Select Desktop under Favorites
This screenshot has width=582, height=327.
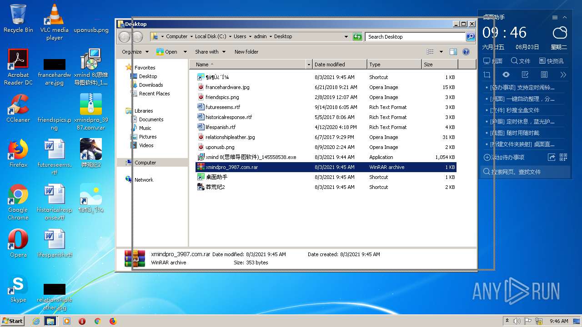point(148,76)
